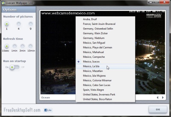This screenshot has height=117, width=171.
Task: Choose Spain, Vista Alegre webcam
Action: point(105,90)
